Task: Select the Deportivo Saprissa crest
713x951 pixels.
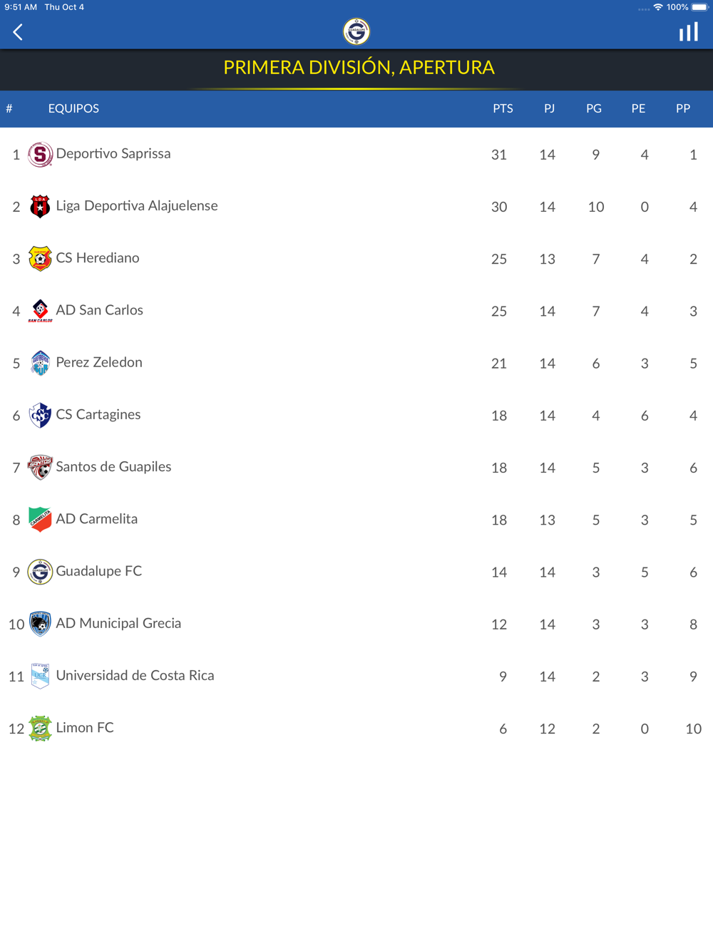Action: 40,154
